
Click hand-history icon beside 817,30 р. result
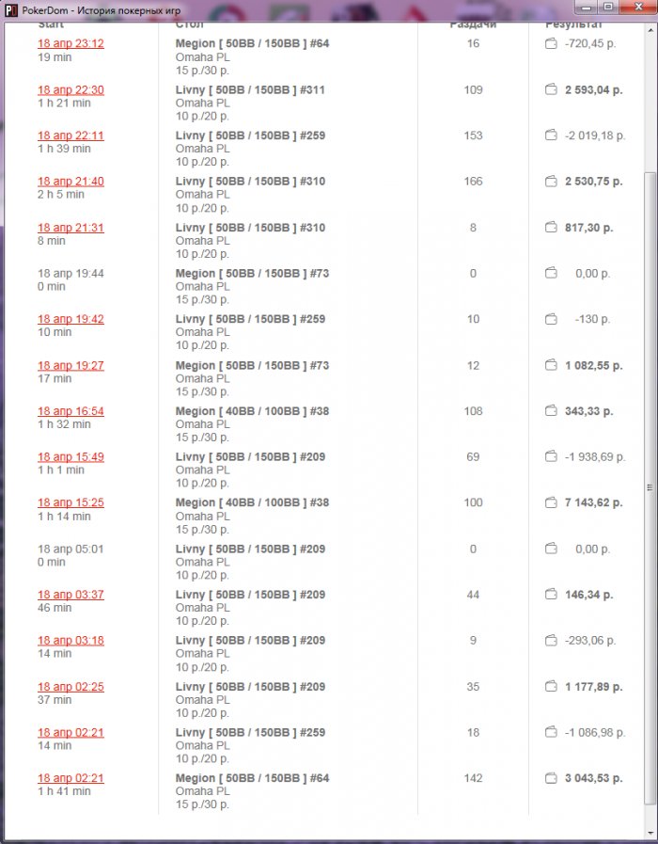click(552, 228)
